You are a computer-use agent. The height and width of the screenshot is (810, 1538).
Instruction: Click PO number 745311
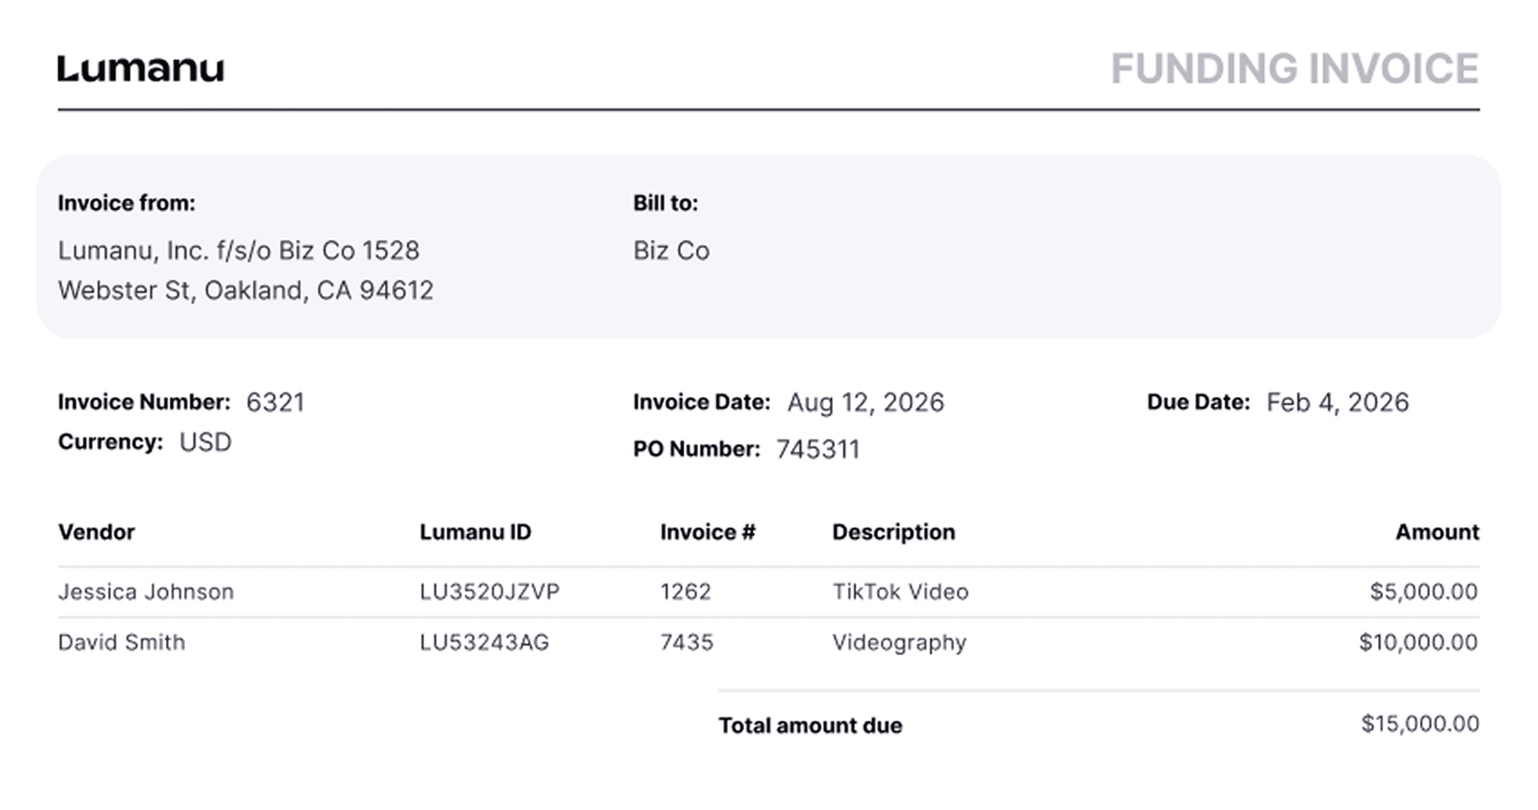[x=817, y=449]
